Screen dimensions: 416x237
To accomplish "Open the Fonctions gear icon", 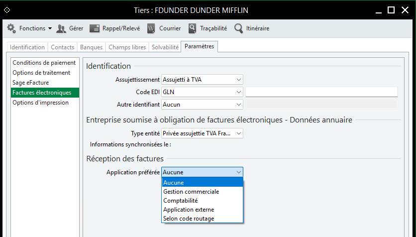I will 11,28.
